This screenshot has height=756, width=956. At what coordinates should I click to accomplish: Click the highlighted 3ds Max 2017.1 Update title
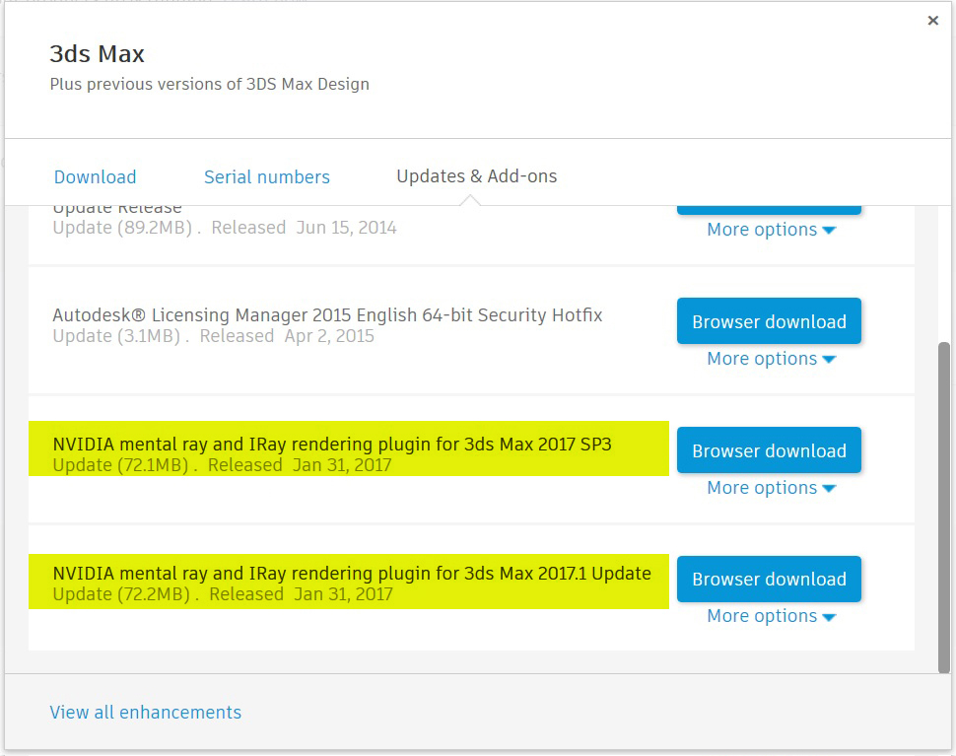(352, 574)
